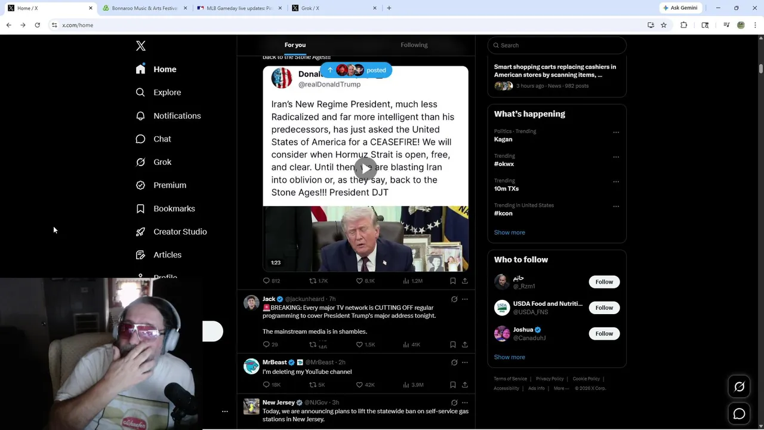Open the smart shopping carts news story

[556, 76]
